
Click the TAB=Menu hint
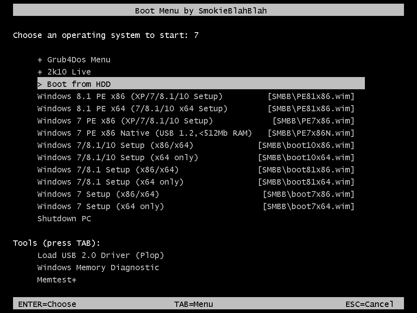(193, 304)
